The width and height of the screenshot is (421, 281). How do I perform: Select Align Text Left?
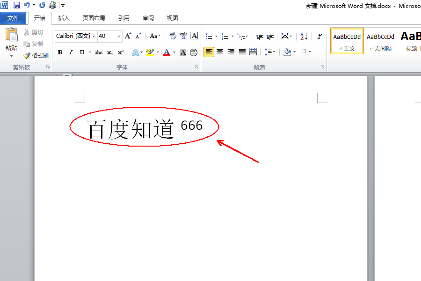pos(209,52)
